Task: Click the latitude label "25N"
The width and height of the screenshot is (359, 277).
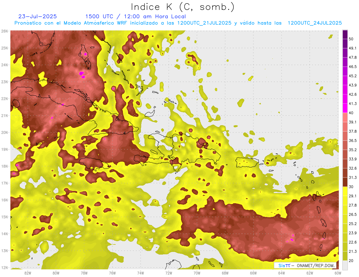Action: coord(4,48)
